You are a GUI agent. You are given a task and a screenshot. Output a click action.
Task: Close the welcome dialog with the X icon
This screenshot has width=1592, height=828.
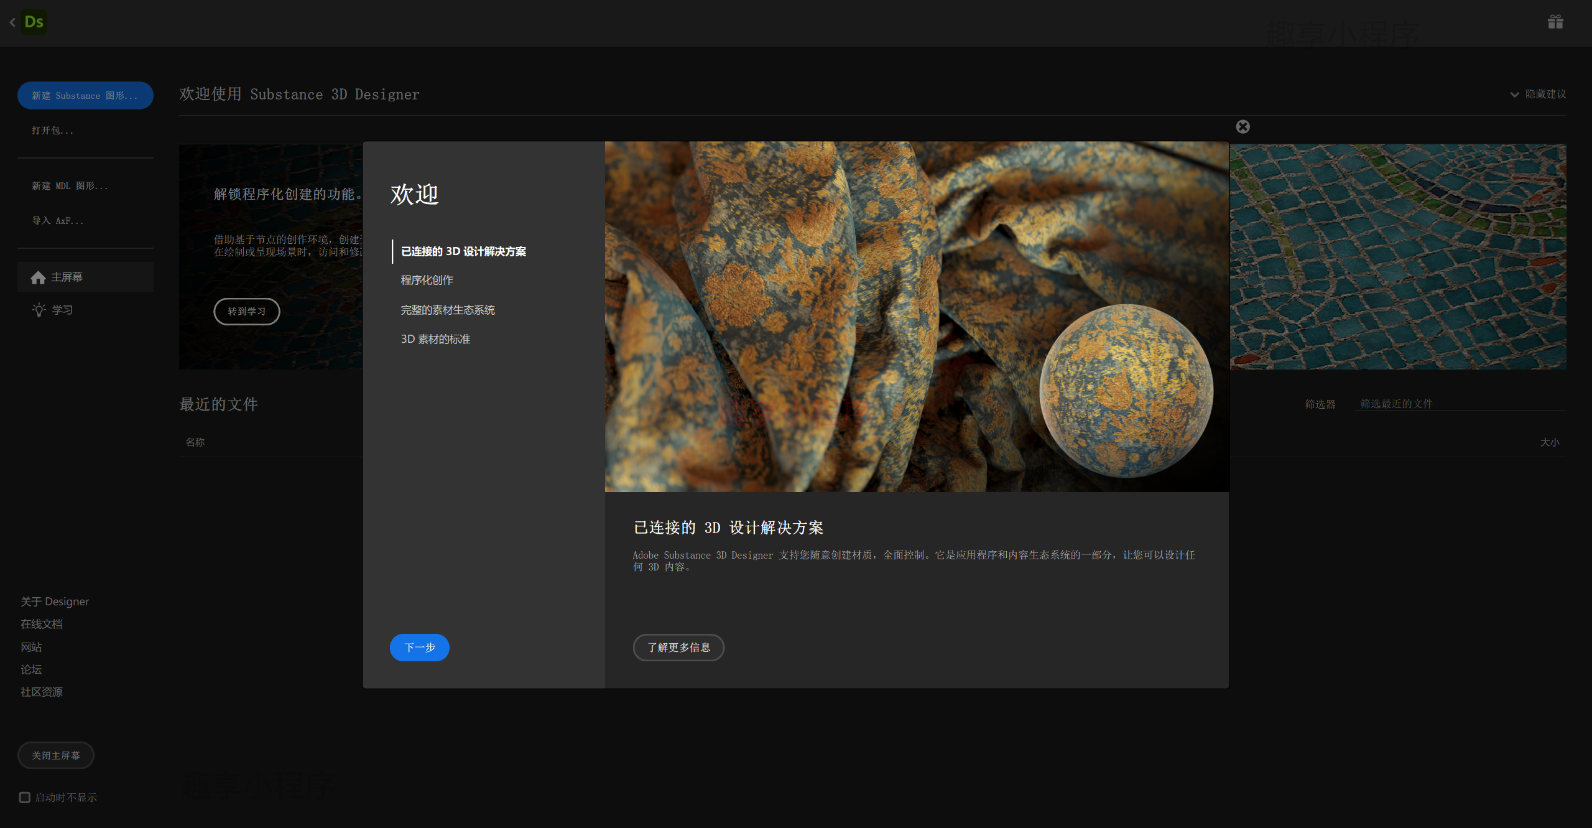point(1243,127)
